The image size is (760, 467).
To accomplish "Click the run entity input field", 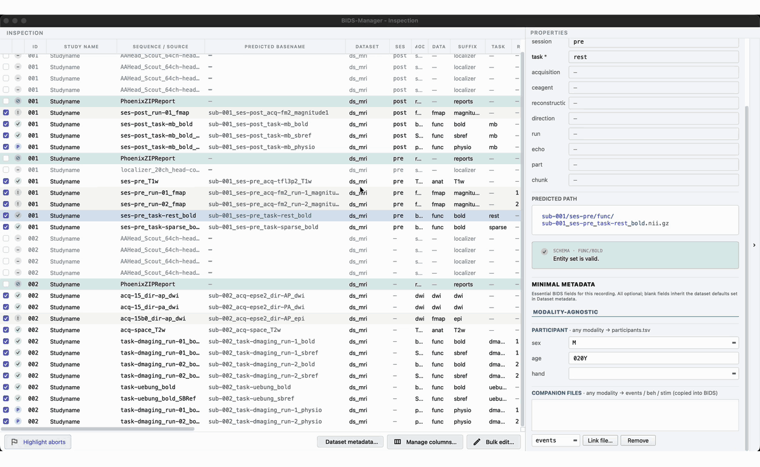I will pyautogui.click(x=654, y=134).
